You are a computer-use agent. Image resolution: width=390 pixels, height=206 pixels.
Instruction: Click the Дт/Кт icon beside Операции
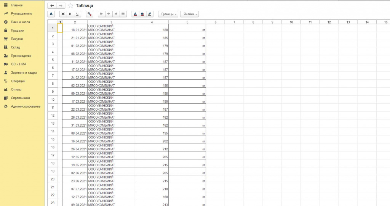point(6,81)
